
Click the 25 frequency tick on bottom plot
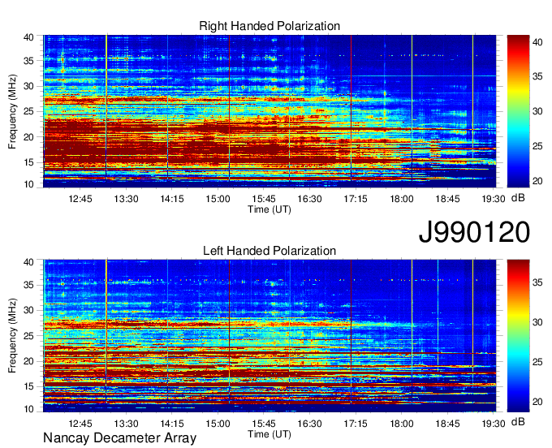[x=29, y=336]
